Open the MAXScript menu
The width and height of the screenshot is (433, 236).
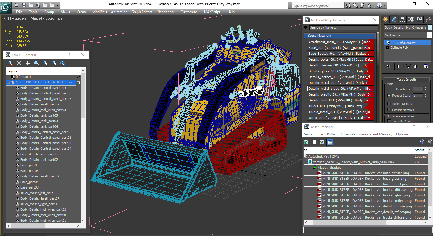pyautogui.click(x=212, y=12)
